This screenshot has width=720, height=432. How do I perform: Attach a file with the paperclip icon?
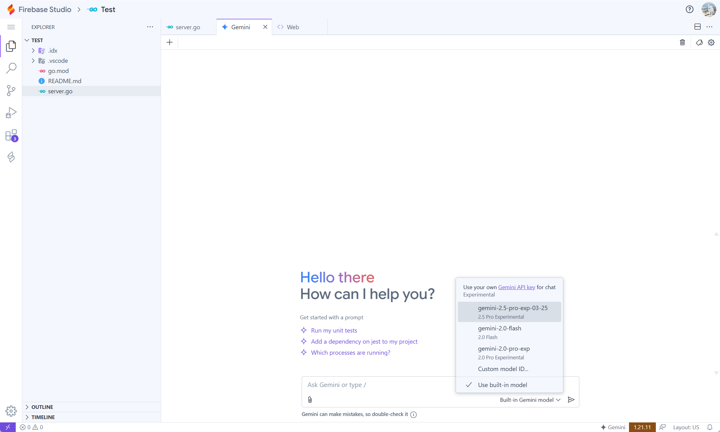pyautogui.click(x=310, y=400)
